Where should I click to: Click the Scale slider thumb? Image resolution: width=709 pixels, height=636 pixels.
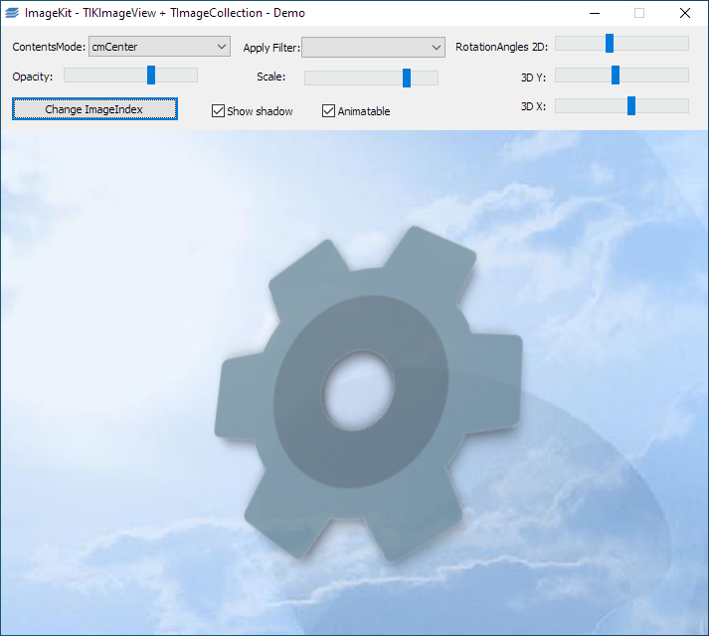(407, 78)
